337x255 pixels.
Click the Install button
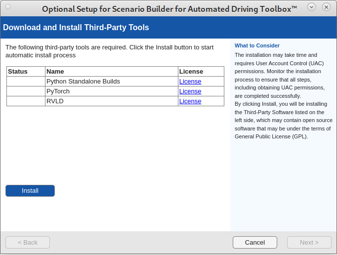tap(30, 191)
